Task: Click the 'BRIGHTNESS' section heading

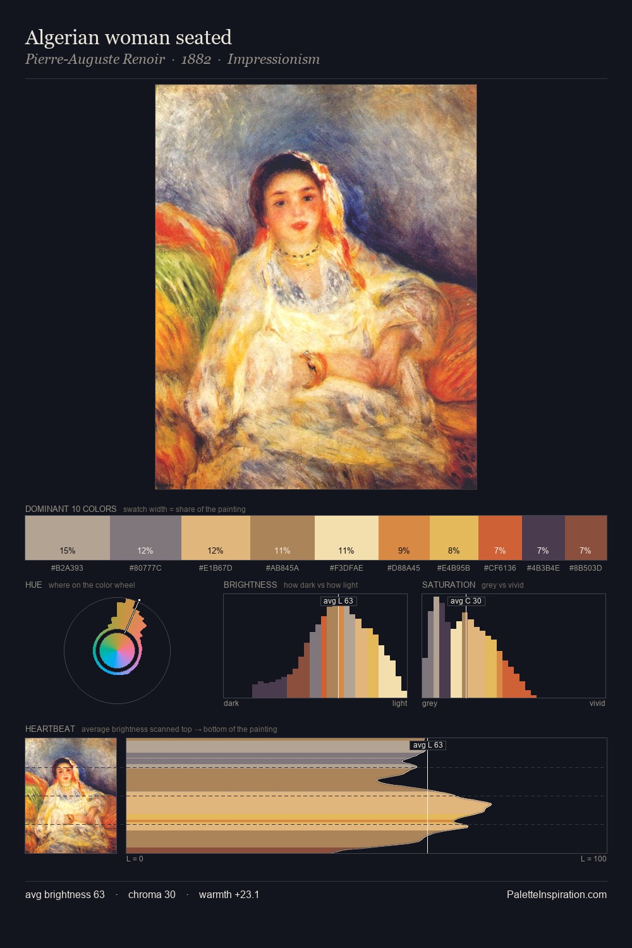Action: point(250,585)
